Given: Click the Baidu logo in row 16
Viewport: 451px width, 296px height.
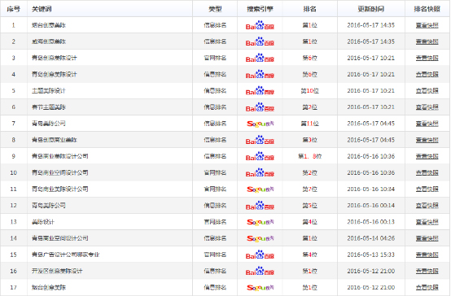Looking at the screenshot, I should 260,271.
